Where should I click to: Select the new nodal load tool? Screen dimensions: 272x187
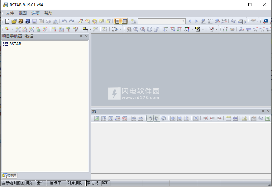[x=54, y=29]
